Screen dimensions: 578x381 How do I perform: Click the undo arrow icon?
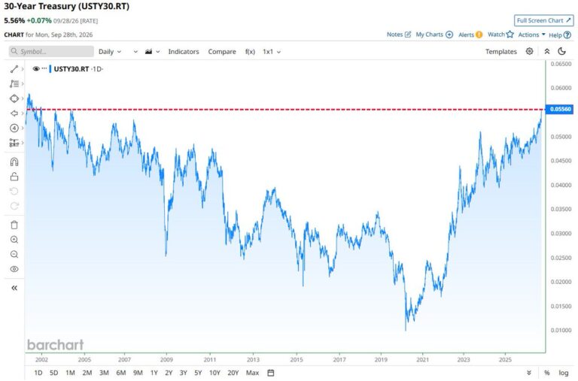point(14,191)
